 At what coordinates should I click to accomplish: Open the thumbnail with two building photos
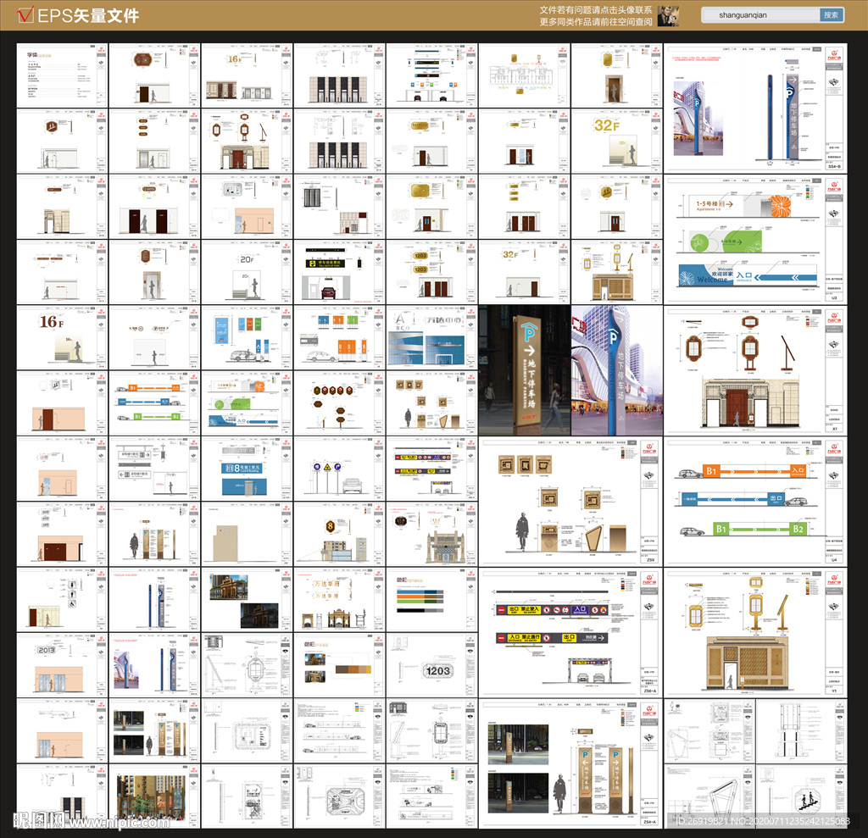(x=247, y=599)
